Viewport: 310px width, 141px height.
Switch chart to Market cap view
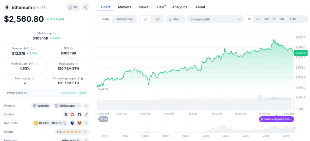(125, 19)
